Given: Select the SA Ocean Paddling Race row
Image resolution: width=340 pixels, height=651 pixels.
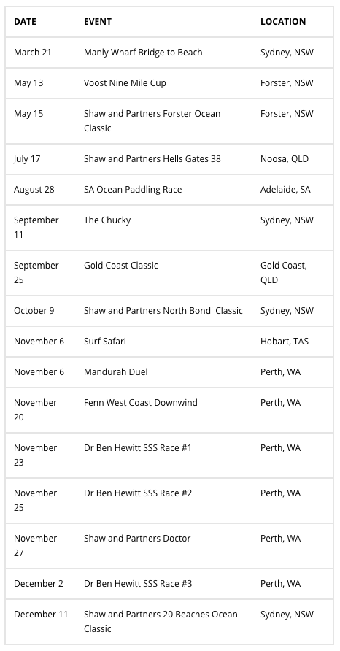Looking at the screenshot, I should [169, 190].
